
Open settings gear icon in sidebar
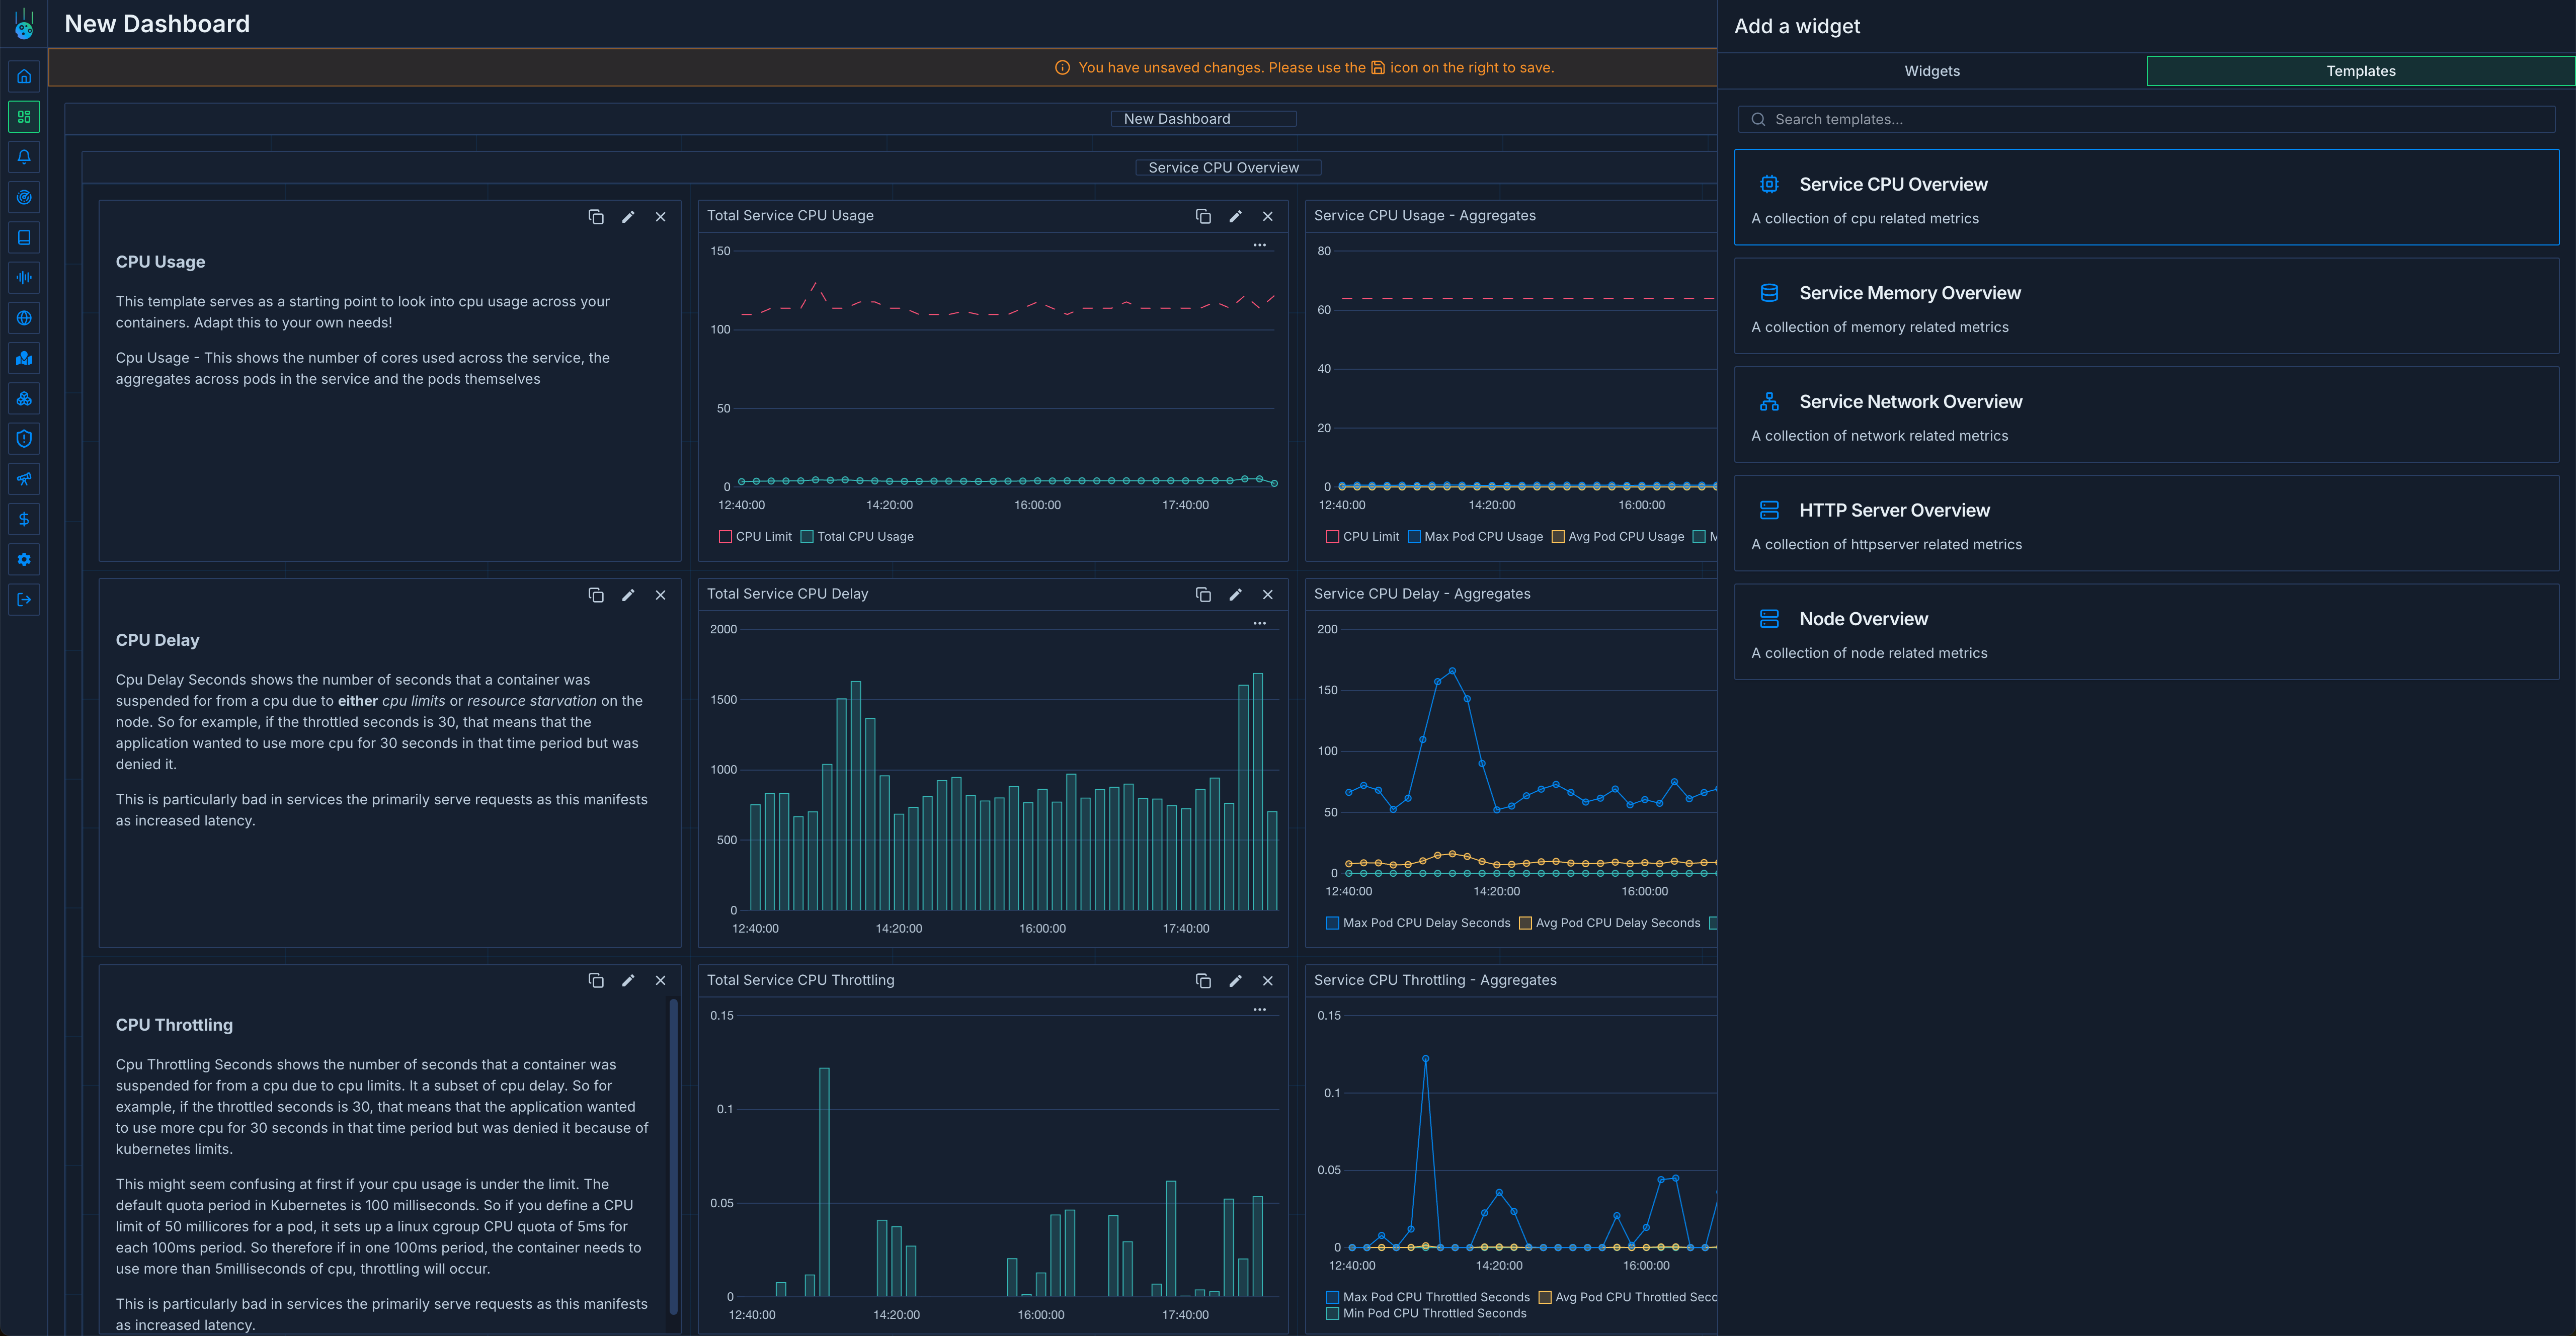pyautogui.click(x=24, y=559)
